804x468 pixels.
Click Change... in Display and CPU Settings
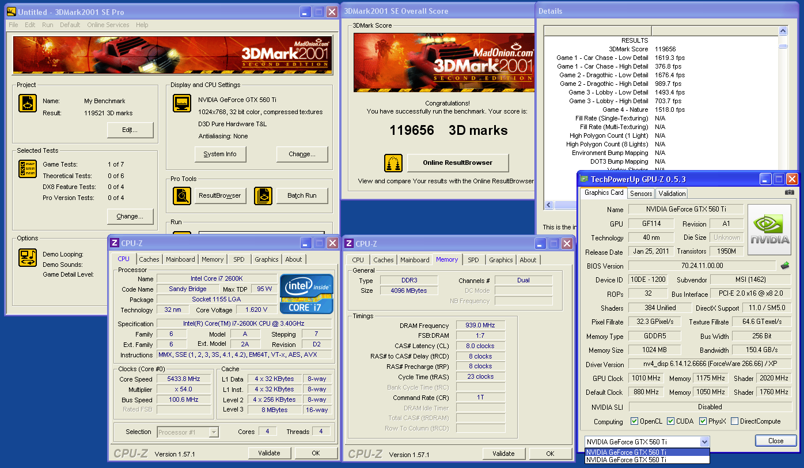(302, 154)
